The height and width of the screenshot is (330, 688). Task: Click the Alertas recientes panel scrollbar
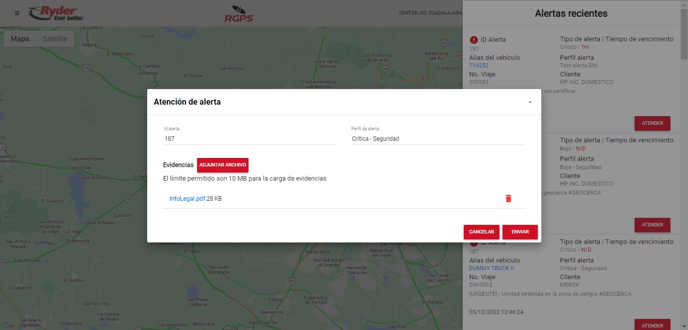(684, 30)
